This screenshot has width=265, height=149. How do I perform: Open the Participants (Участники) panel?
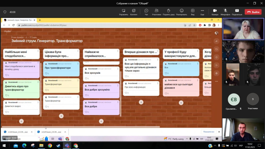pyautogui.click(x=156, y=11)
